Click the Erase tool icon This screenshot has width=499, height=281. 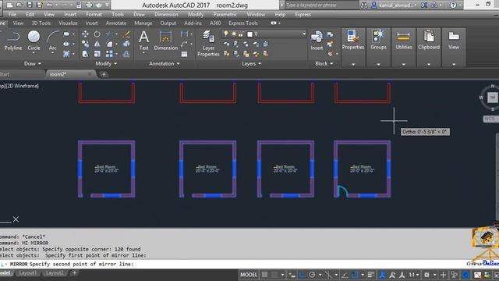(126, 34)
